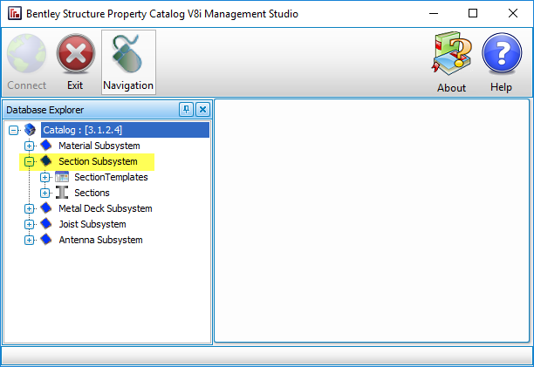534x367 pixels.
Task: Click the Sections I-beam icon
Action: click(x=62, y=193)
